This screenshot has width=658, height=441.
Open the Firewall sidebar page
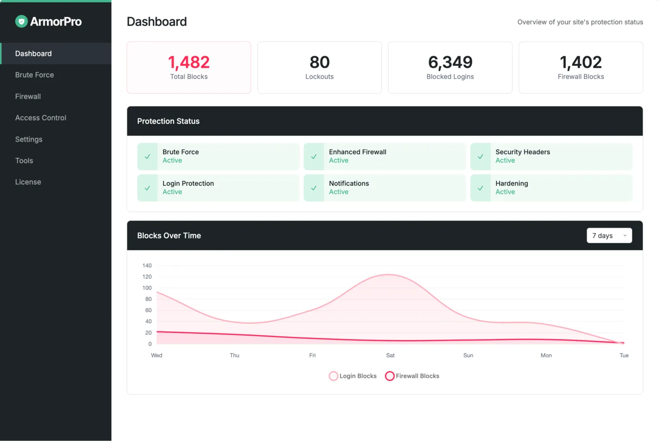tap(56, 96)
